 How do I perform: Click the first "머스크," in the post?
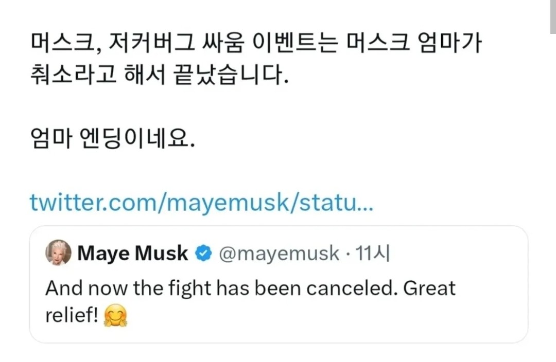[x=64, y=45]
